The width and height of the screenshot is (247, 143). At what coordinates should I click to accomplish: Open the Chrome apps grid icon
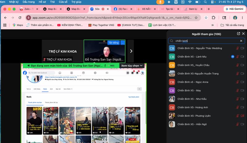5,25
